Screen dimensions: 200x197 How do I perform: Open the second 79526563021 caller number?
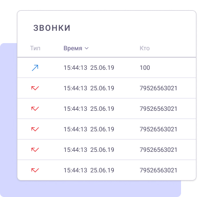point(158,109)
